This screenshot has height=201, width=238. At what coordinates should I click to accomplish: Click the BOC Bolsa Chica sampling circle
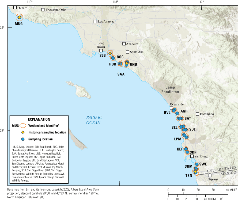pyautogui.click(x=113, y=58)
